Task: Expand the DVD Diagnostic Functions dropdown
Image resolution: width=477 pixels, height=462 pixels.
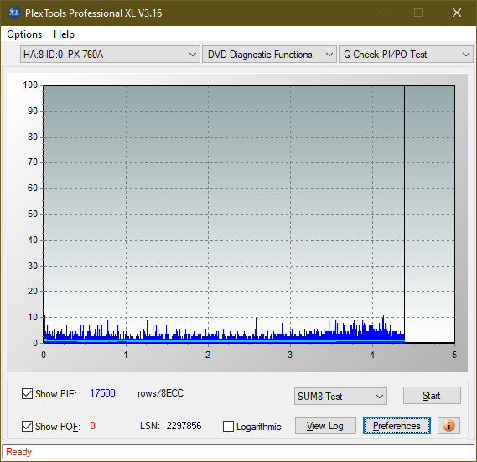Action: tap(269, 55)
